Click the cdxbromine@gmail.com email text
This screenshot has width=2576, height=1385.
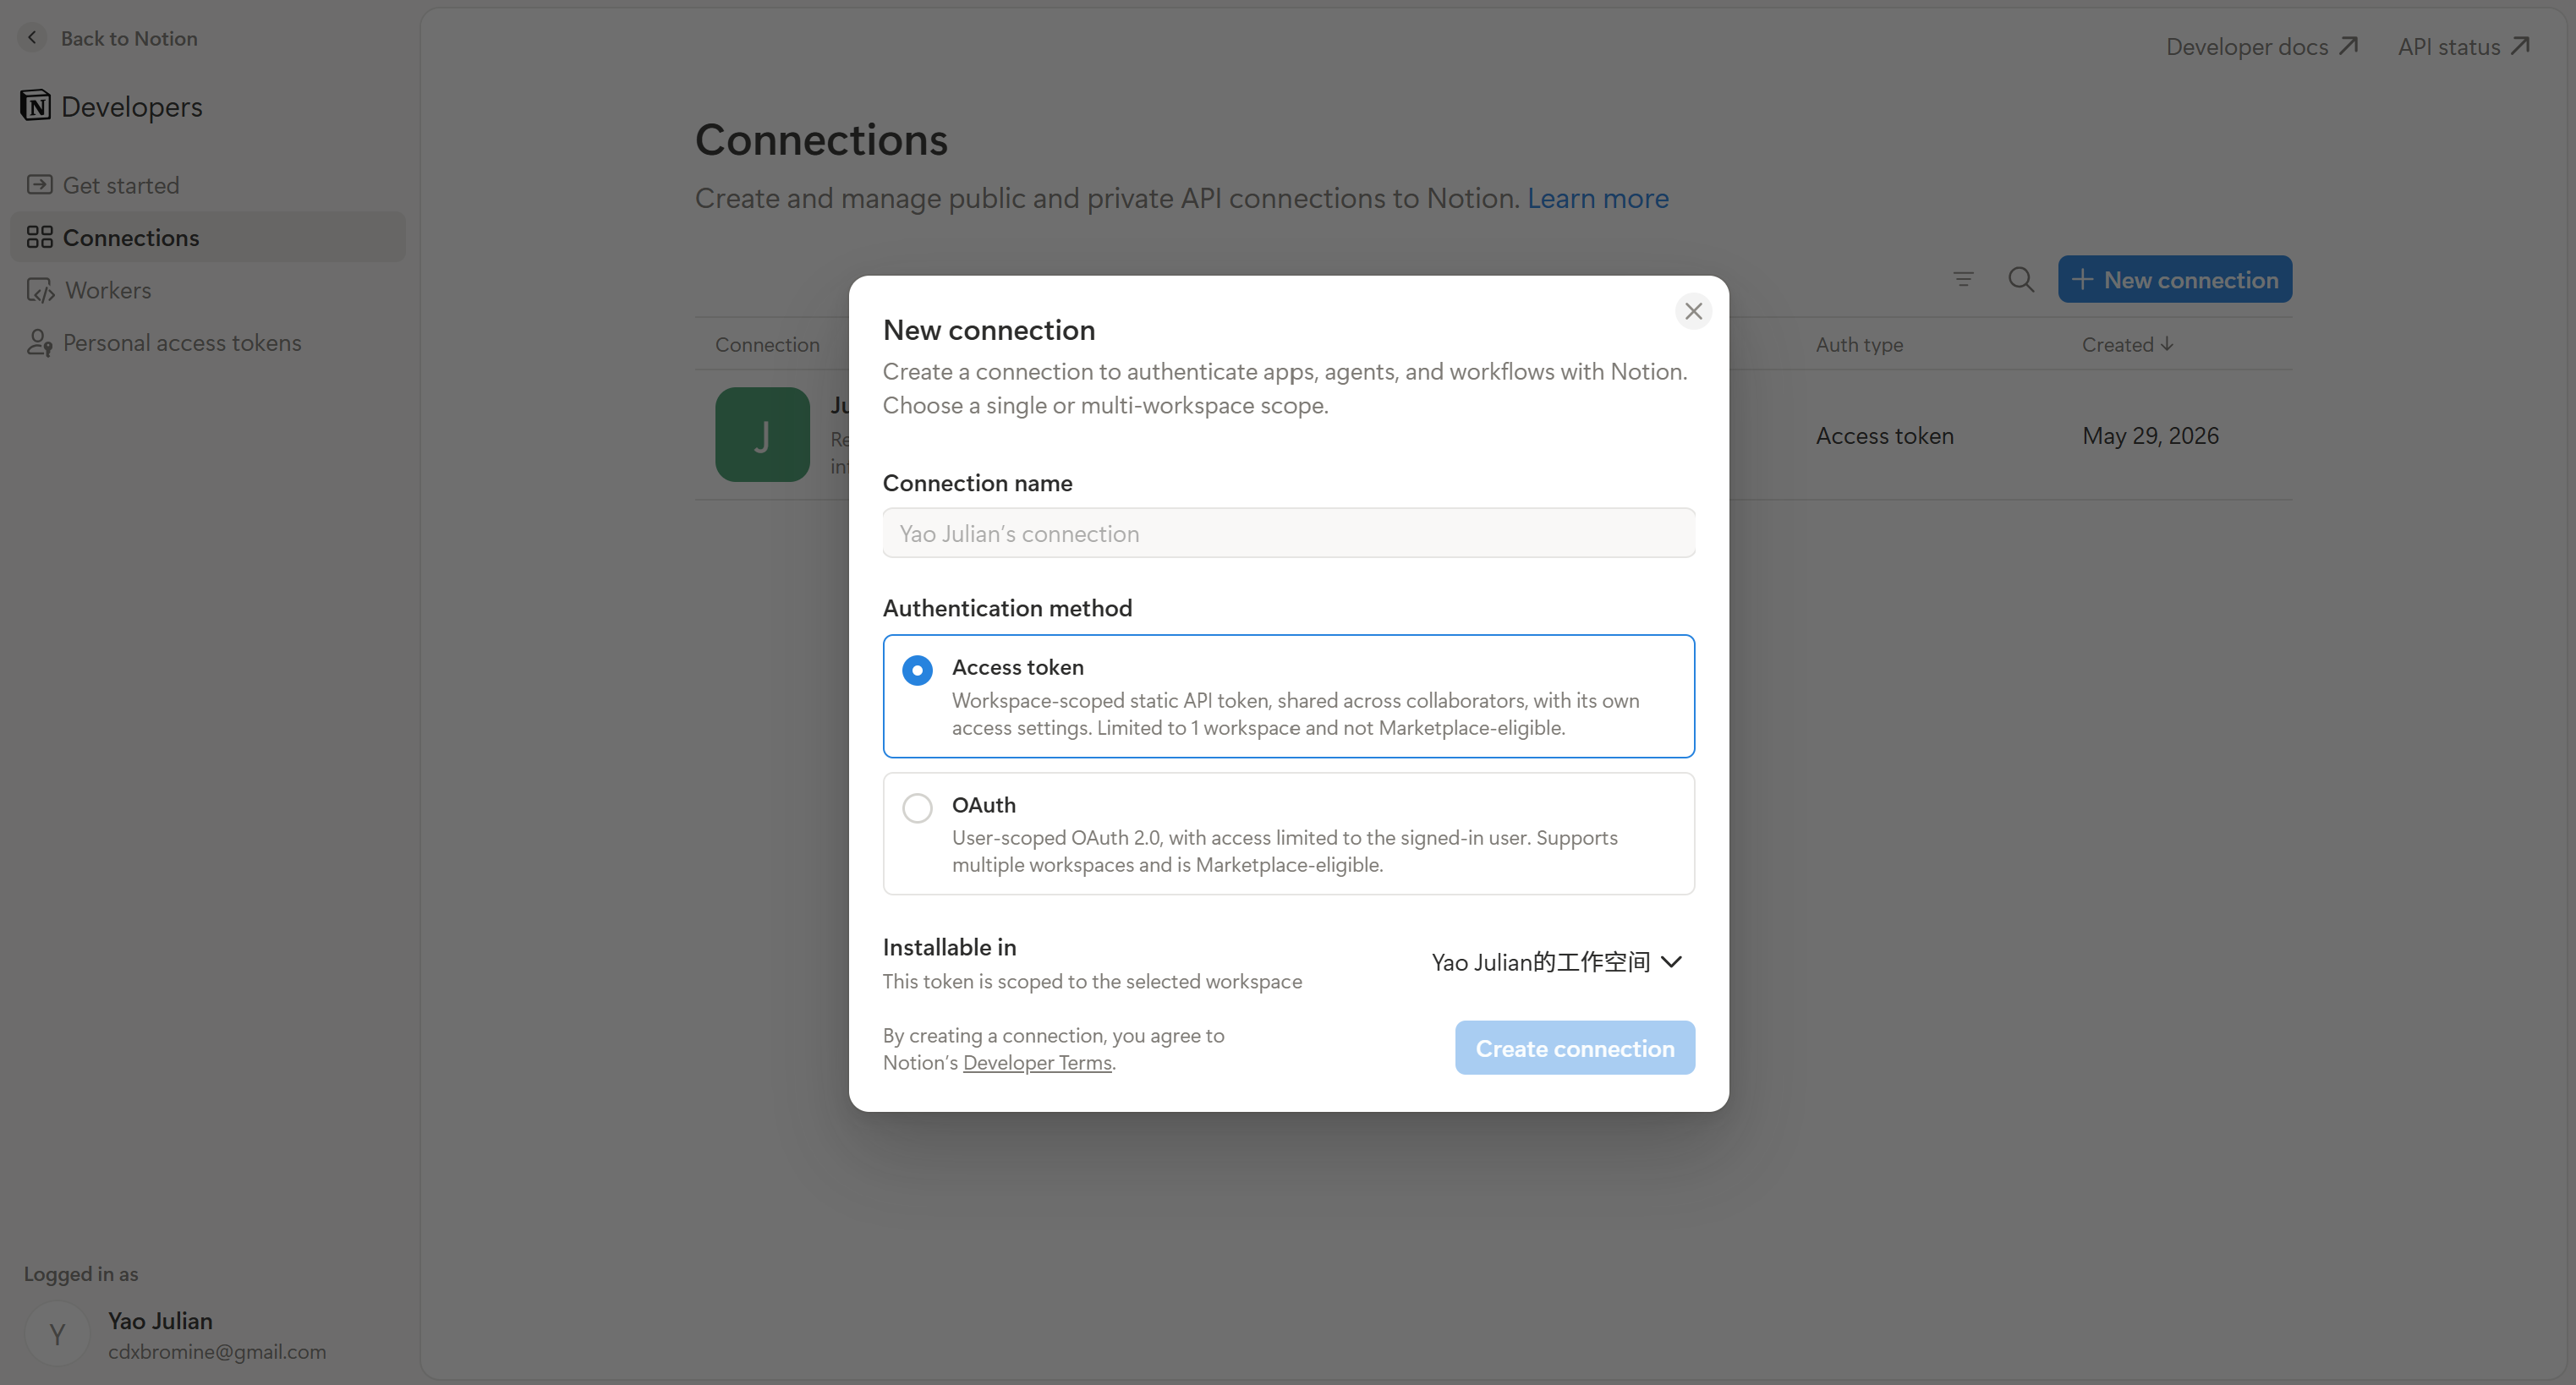tap(217, 1352)
